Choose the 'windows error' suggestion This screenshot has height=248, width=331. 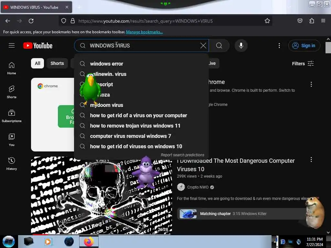142,64
